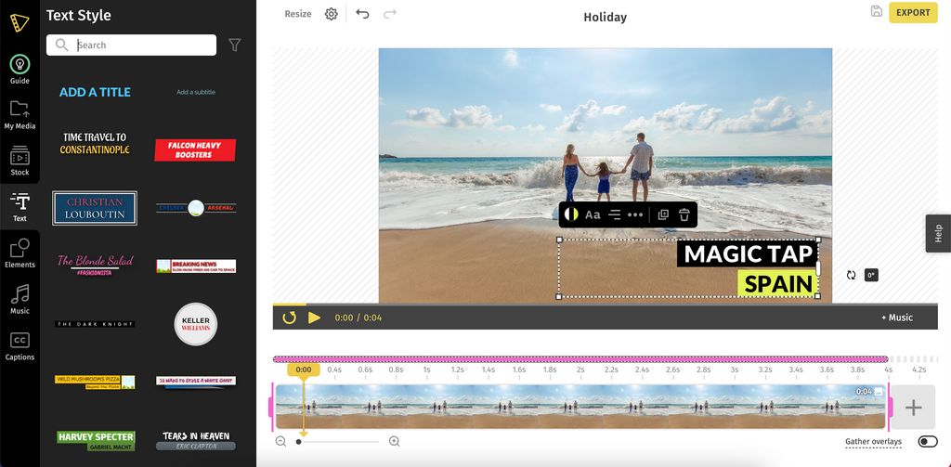Open more options three-dot menu
The width and height of the screenshot is (951, 467).
(x=635, y=214)
